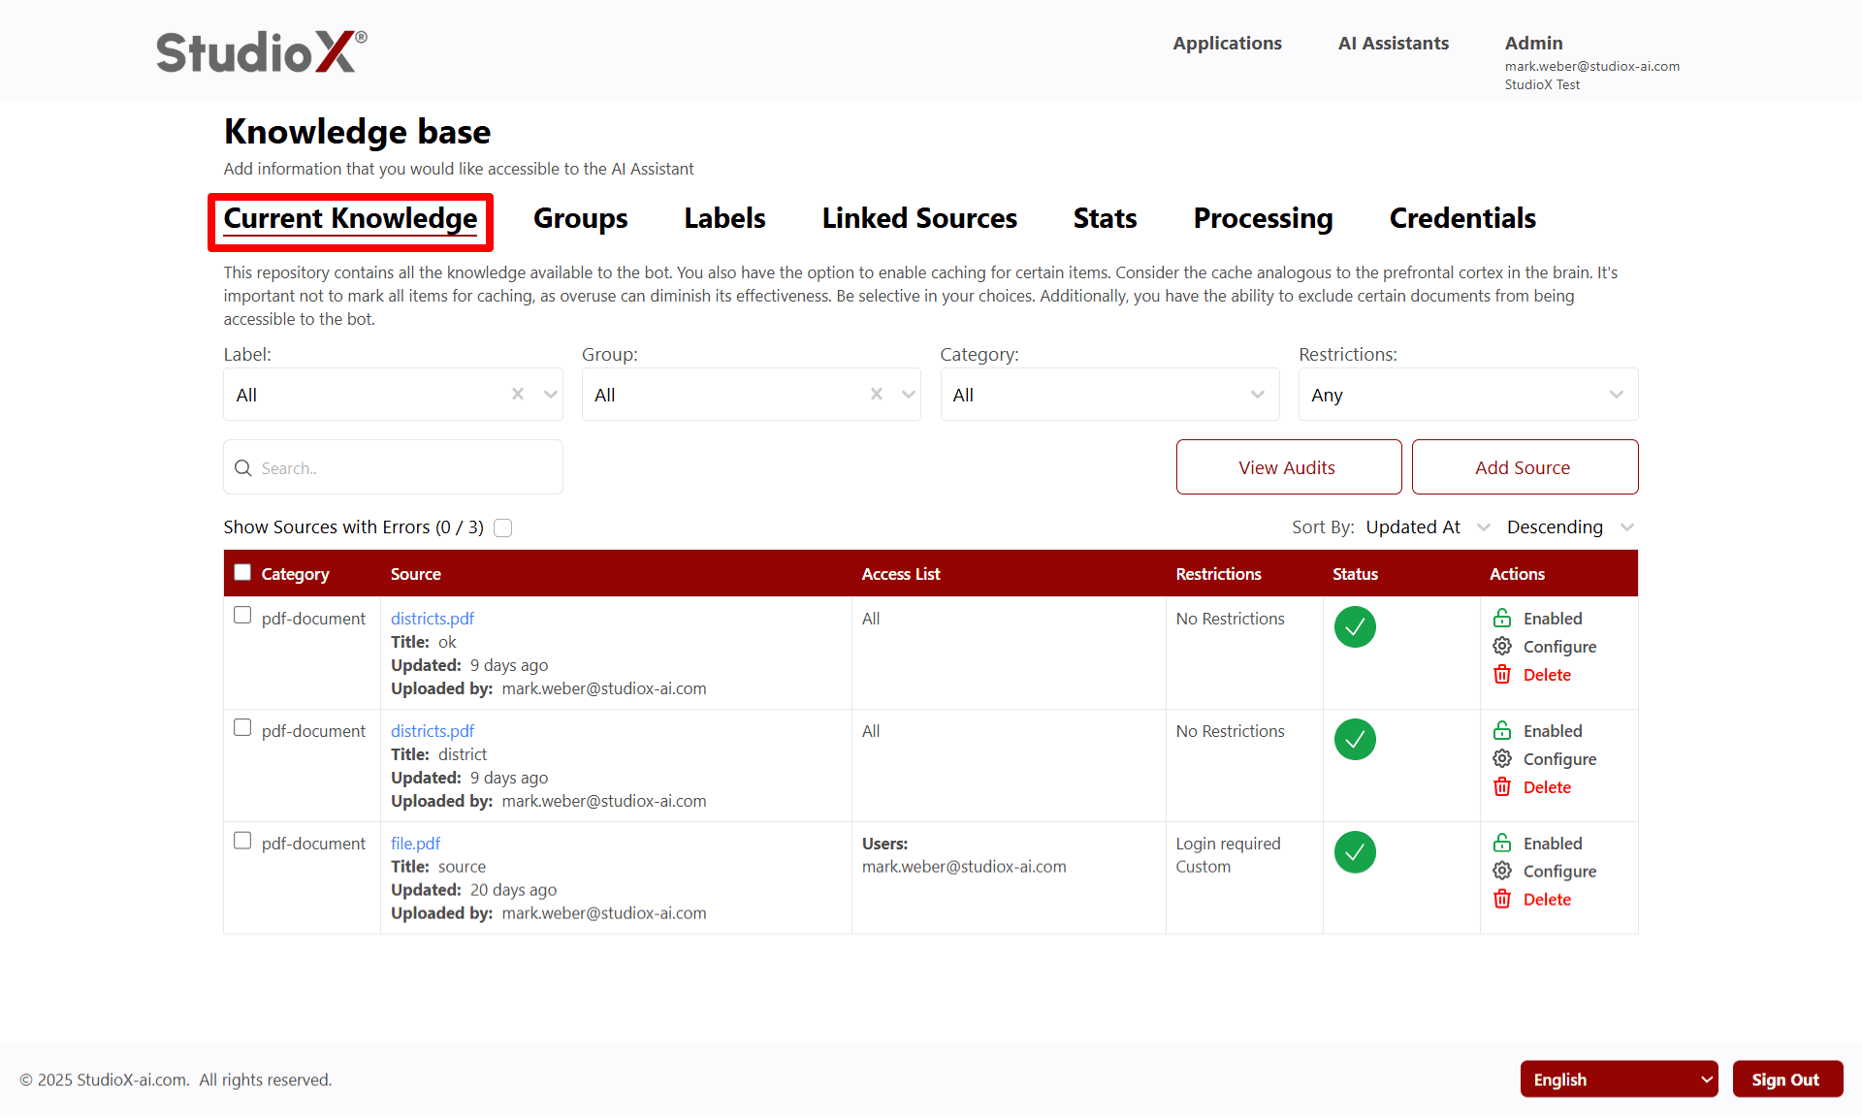The image size is (1862, 1117).
Task: Open the file.pdf source link
Action: (x=415, y=843)
